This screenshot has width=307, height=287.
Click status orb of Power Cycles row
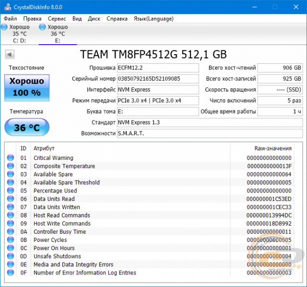click(11, 240)
